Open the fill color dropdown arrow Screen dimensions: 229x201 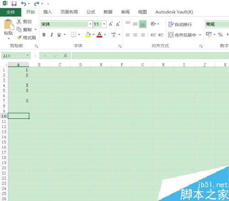point(93,35)
